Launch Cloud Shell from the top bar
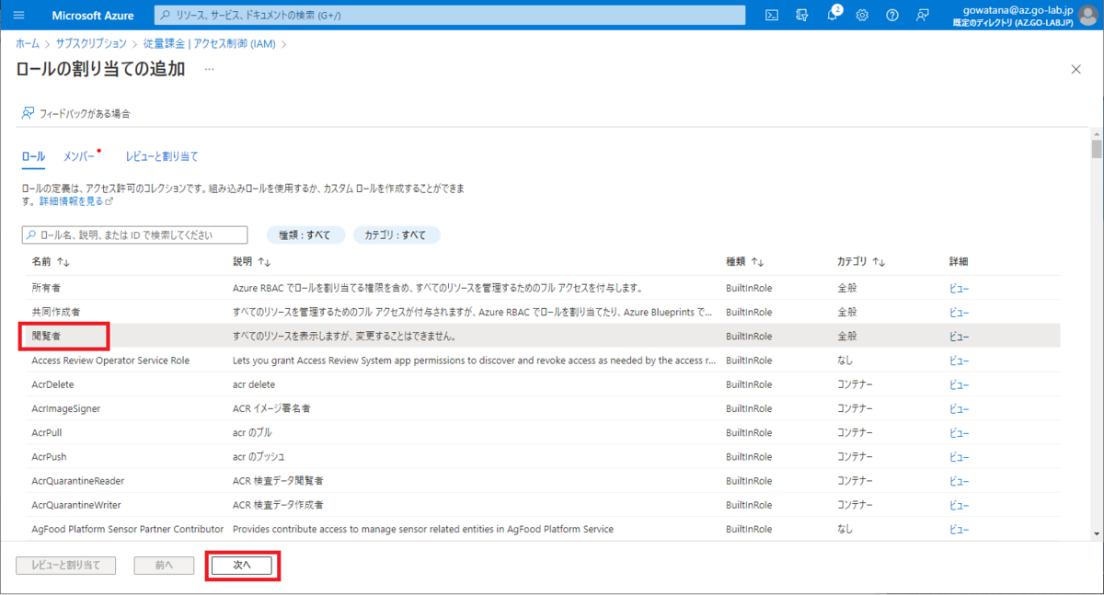 (772, 15)
